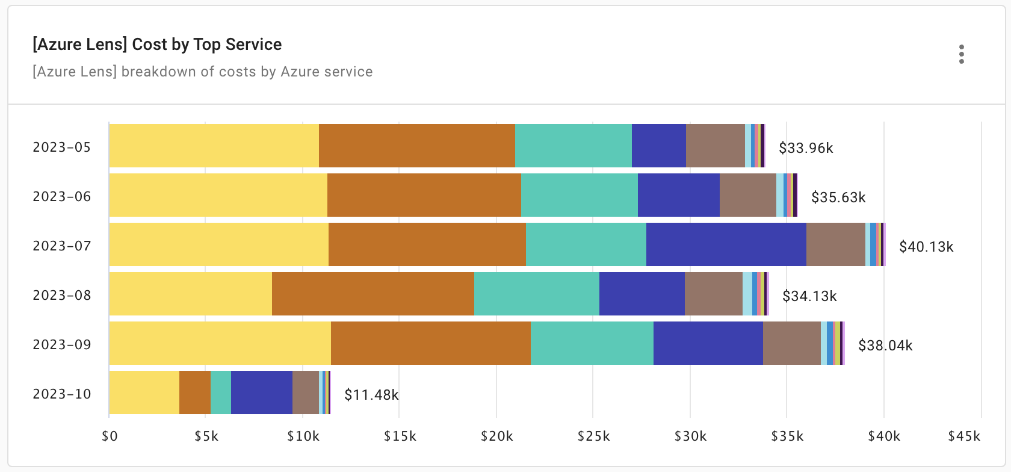Click the $11.48k total label for 2023-10
The height and width of the screenshot is (472, 1011).
(372, 395)
